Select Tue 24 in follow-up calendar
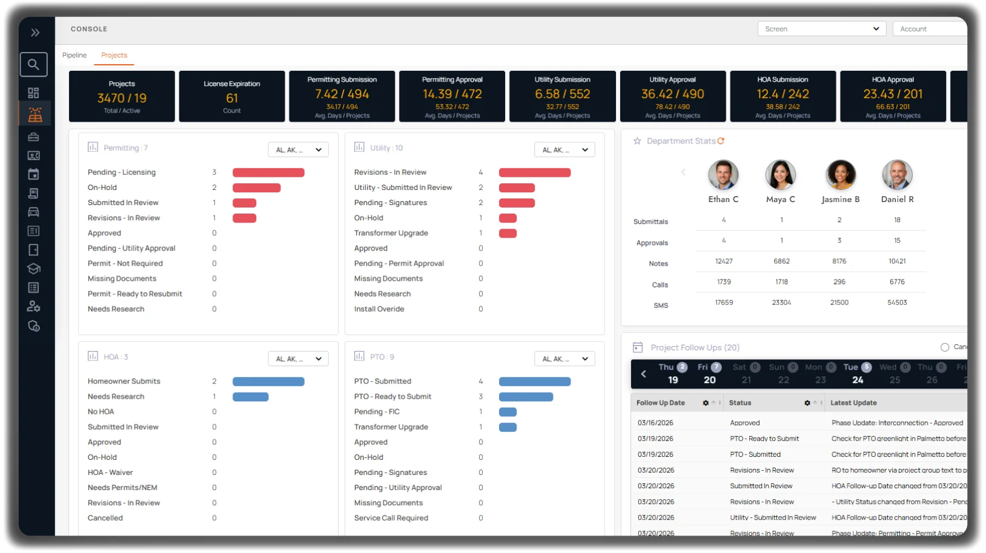This screenshot has height=553, width=986. click(857, 374)
